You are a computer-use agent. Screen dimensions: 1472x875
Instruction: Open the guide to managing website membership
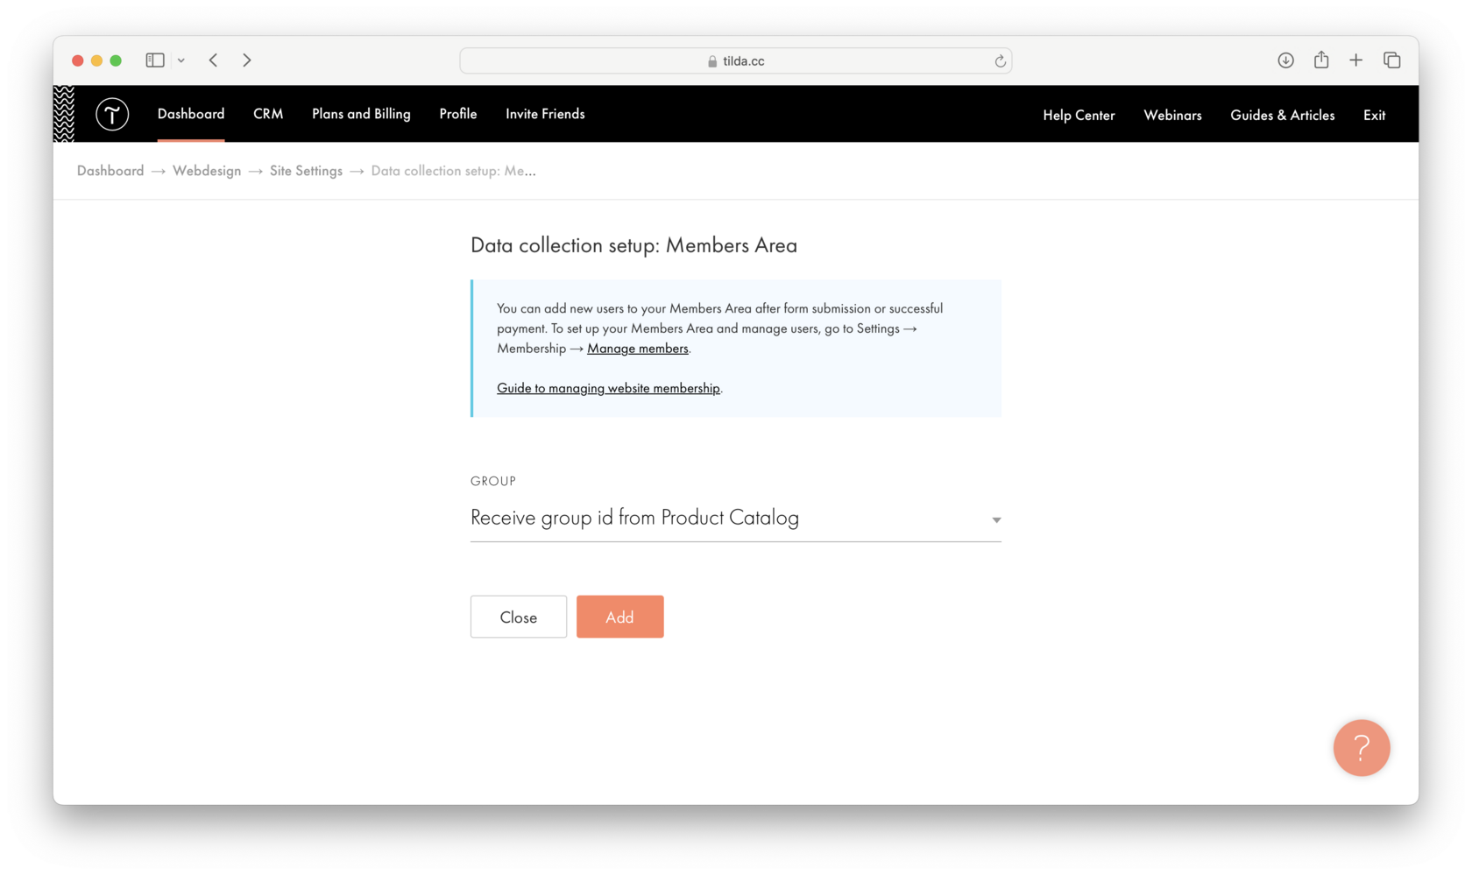[608, 388]
